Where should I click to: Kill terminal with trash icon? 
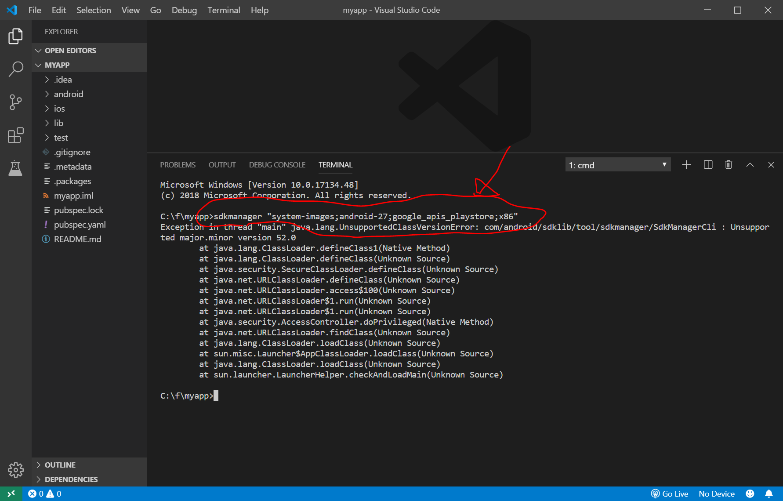[729, 165]
